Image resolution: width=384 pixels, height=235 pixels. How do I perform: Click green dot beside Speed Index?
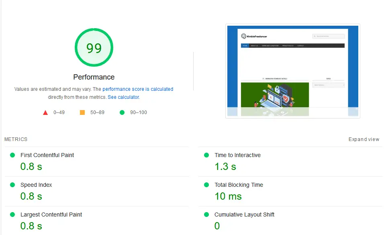click(12, 185)
